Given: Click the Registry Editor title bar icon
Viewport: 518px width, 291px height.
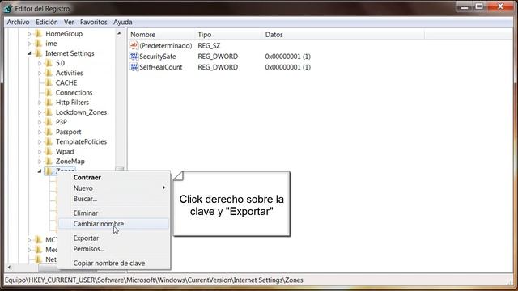Looking at the screenshot, I should [x=8, y=9].
